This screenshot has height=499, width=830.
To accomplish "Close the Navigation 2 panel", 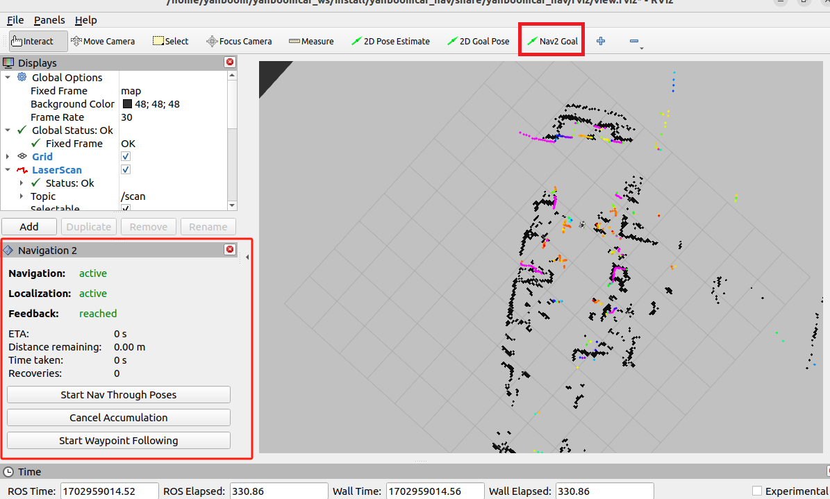I will tap(230, 250).
